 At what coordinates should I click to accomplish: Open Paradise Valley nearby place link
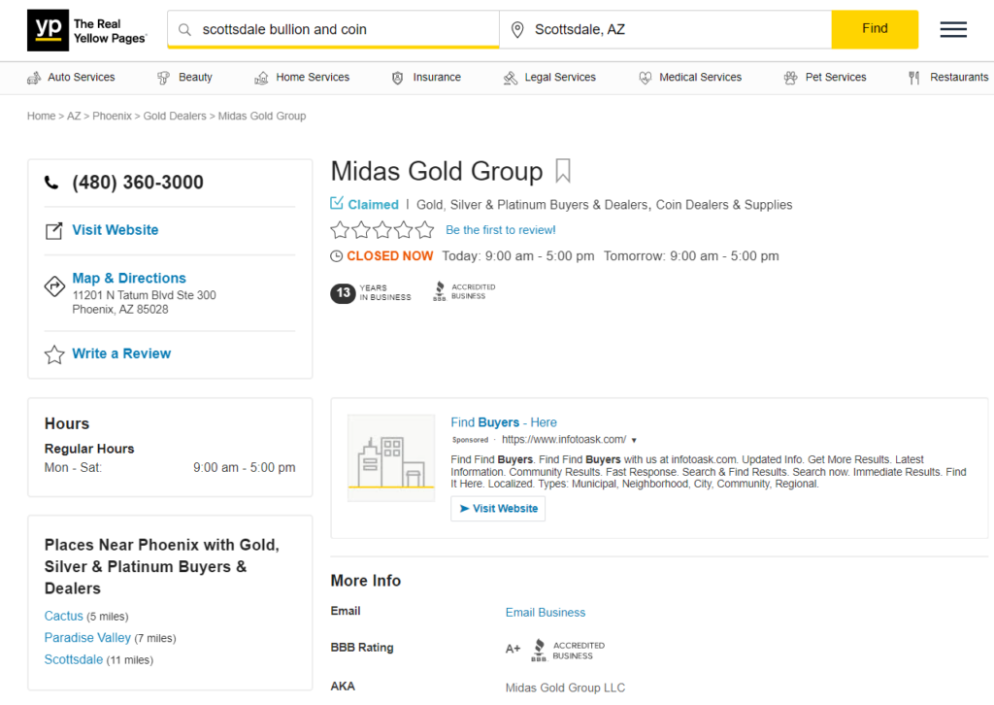(87, 638)
